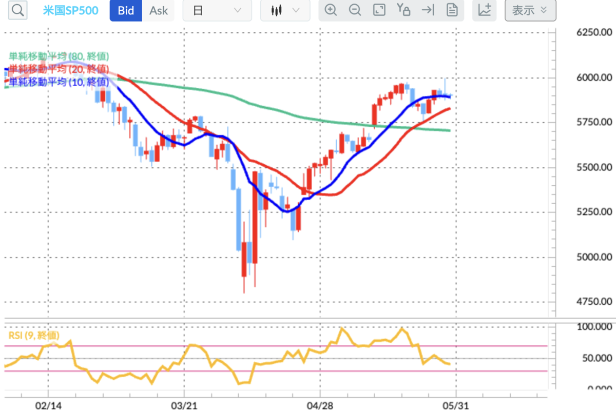Expand the 表示 display menu
Image resolution: width=616 pixels, height=410 pixels.
coord(530,10)
